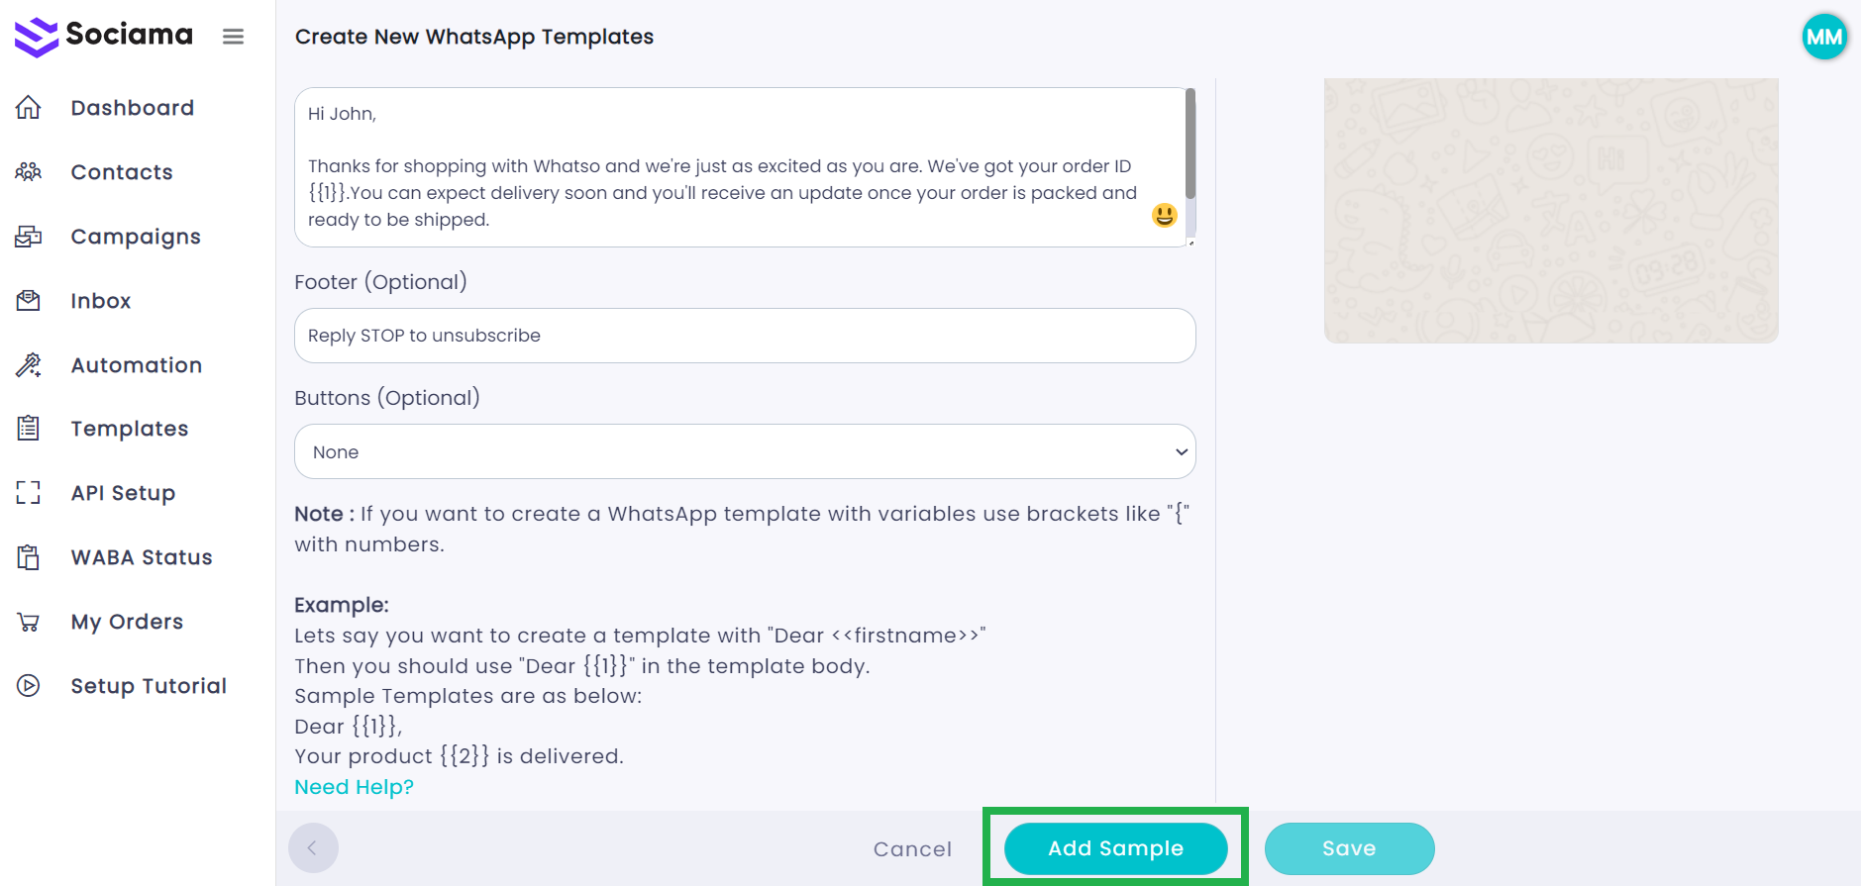Click the Sociama logo icon
Viewport: 1861px width, 886px height.
pyautogui.click(x=37, y=37)
